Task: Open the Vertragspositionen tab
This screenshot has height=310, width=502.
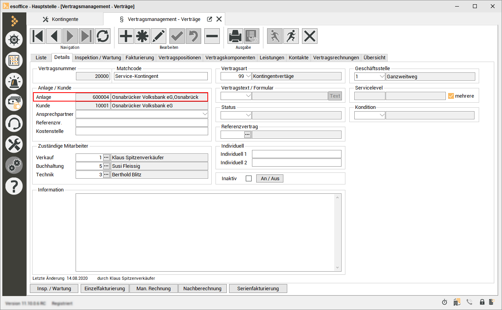Action: (x=180, y=57)
